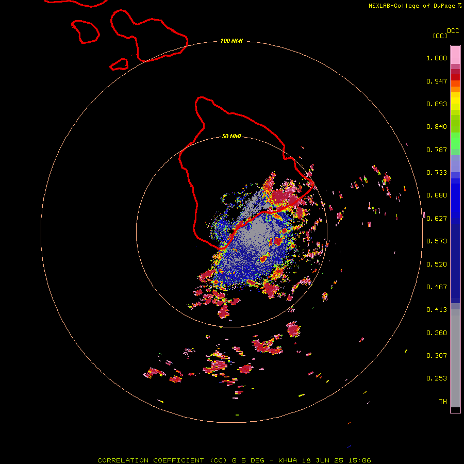Click the 0.947 scale value
This screenshot has width=464, height=464.
(x=437, y=81)
